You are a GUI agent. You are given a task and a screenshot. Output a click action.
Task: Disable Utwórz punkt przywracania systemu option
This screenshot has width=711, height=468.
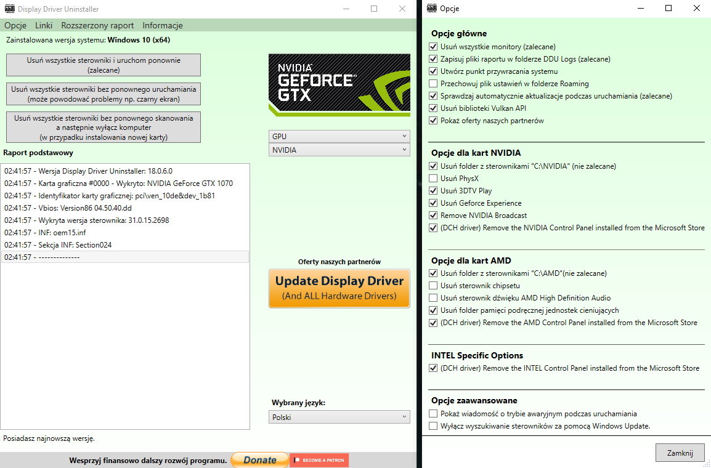[434, 71]
